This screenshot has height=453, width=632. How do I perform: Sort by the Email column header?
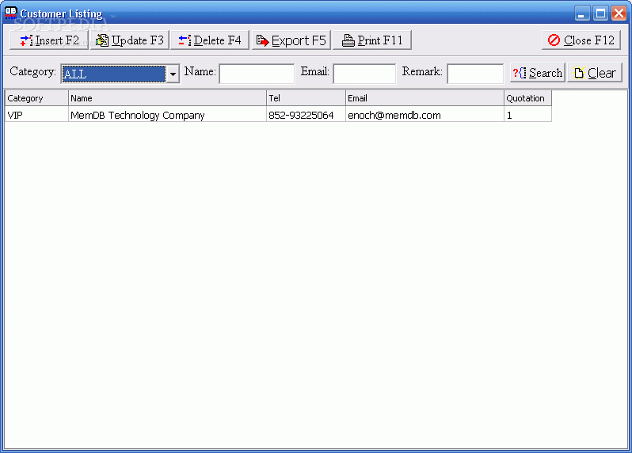[x=425, y=98]
